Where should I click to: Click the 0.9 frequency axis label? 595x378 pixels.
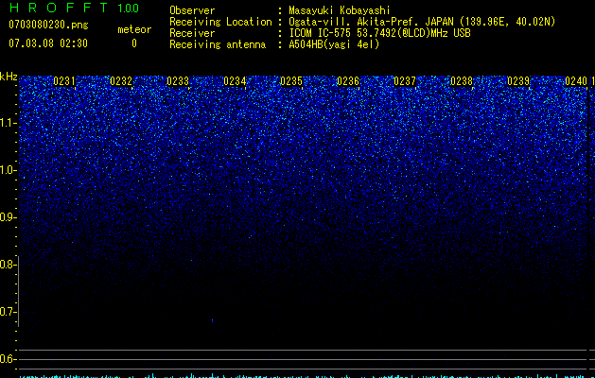tap(8, 217)
